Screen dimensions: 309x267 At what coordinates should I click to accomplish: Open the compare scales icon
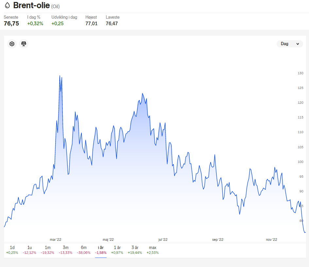click(x=24, y=44)
